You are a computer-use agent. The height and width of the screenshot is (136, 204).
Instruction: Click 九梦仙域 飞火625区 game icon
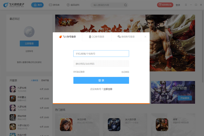point(12,108)
